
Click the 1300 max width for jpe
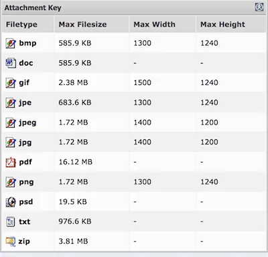[x=143, y=102]
